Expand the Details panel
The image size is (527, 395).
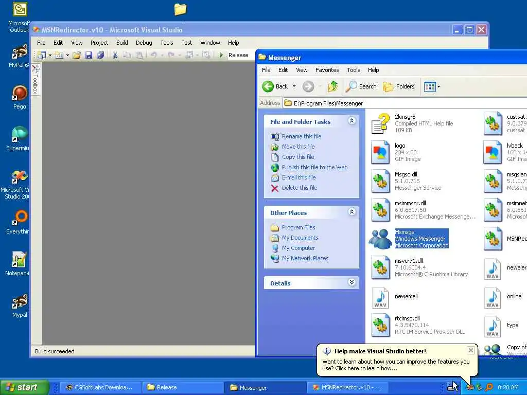[x=352, y=282]
